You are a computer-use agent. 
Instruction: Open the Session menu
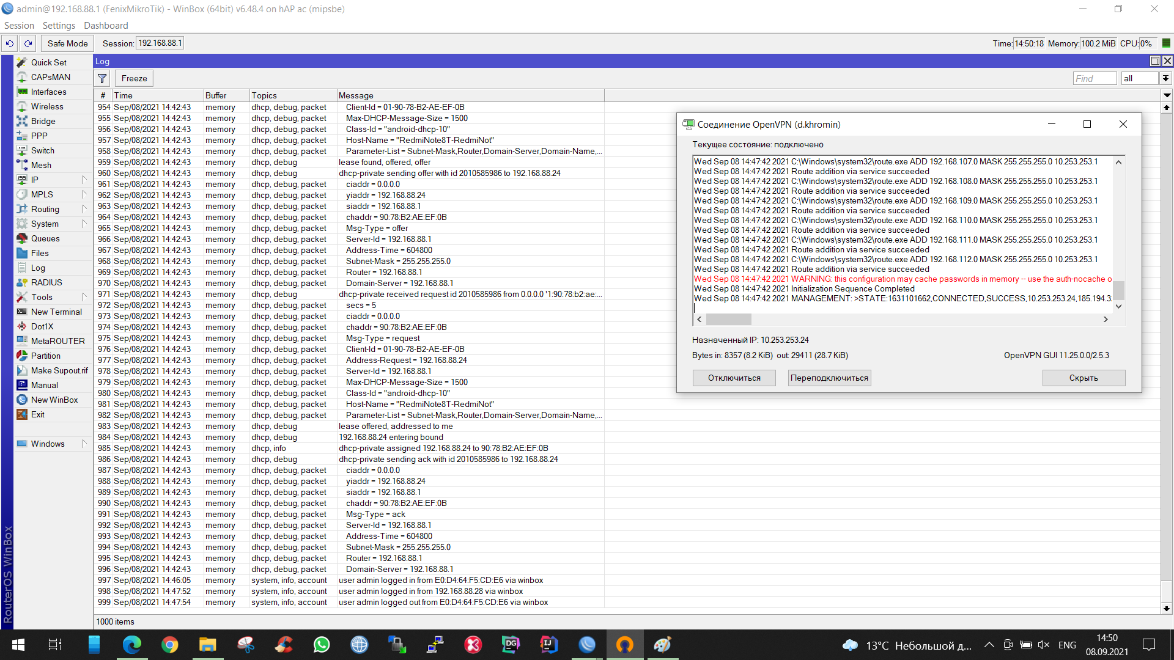point(19,25)
